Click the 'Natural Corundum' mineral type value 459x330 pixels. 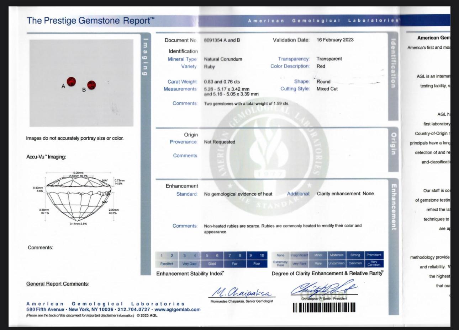click(223, 59)
